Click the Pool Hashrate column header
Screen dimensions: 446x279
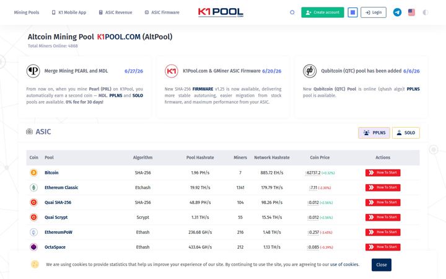click(x=200, y=157)
